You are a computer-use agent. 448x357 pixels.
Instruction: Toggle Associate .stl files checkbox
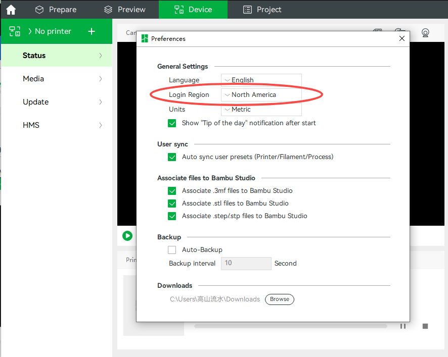click(172, 203)
